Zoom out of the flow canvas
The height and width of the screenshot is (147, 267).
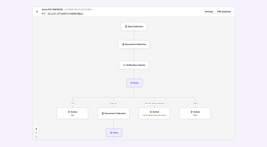click(36, 133)
